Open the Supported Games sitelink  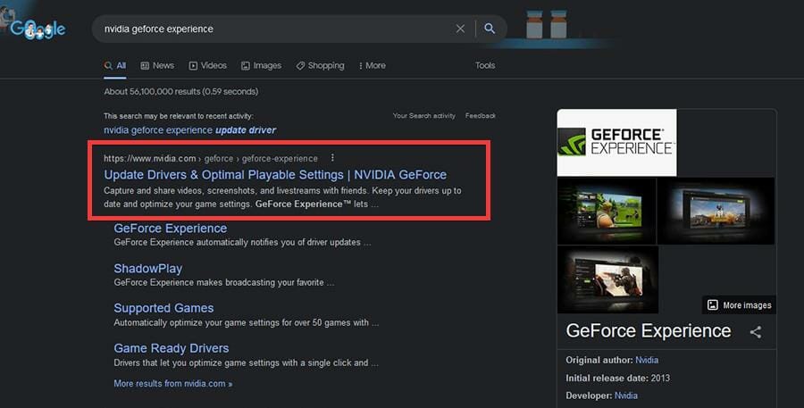pos(163,308)
